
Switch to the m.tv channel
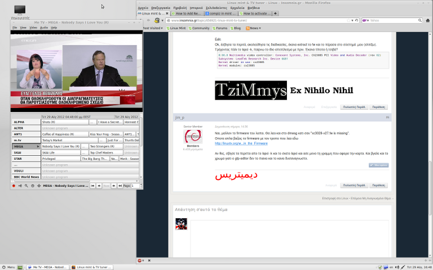click(26, 140)
